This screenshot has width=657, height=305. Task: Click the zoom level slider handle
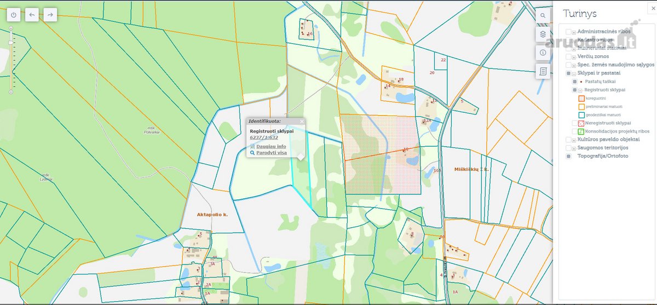click(10, 43)
